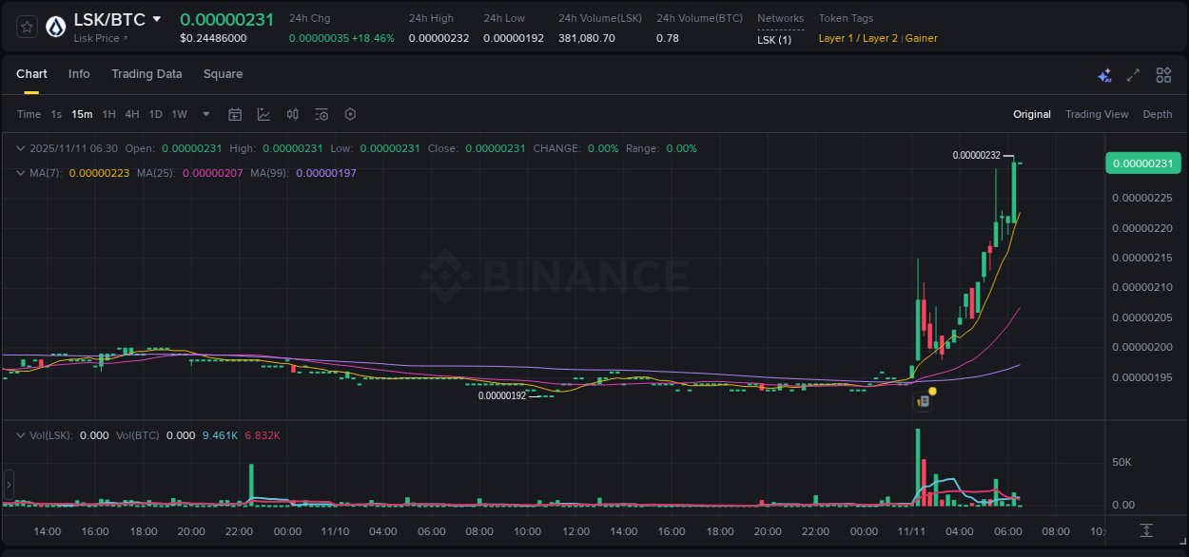Enter fullscreen chart mode
The height and width of the screenshot is (557, 1189).
(x=1131, y=74)
